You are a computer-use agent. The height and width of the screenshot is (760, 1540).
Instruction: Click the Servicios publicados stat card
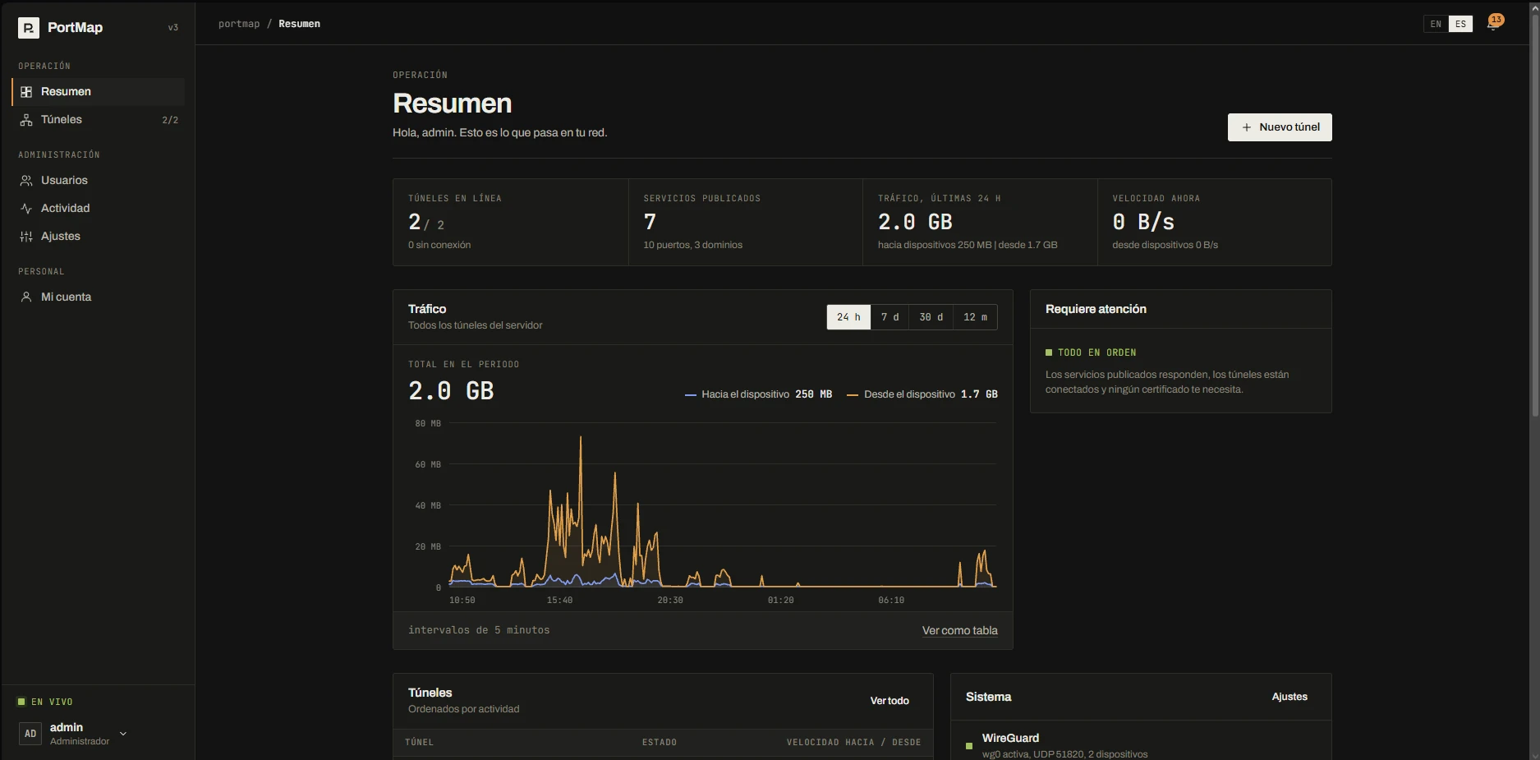746,223
